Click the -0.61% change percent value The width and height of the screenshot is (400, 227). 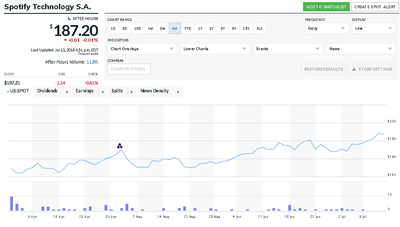click(x=91, y=83)
